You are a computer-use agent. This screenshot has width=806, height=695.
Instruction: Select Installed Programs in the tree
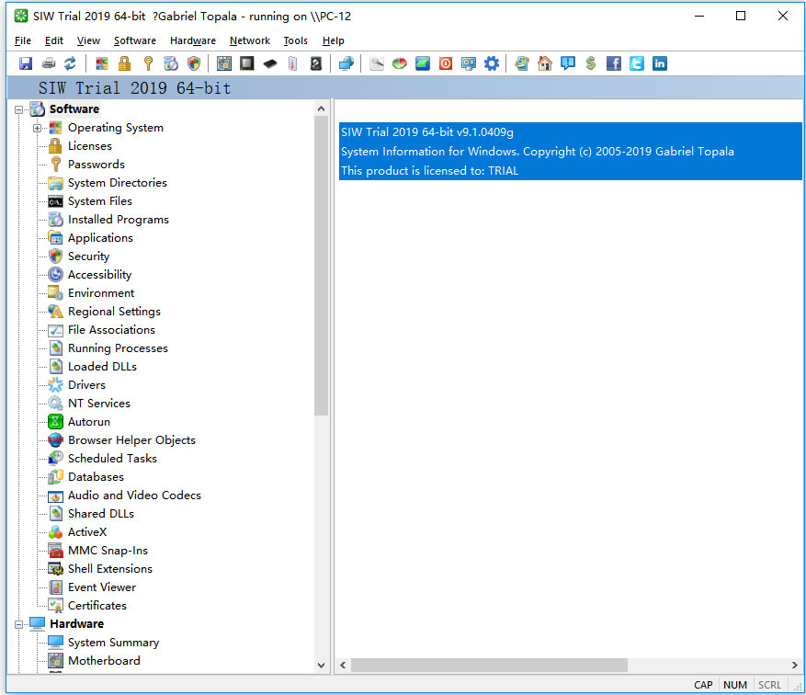pos(118,220)
